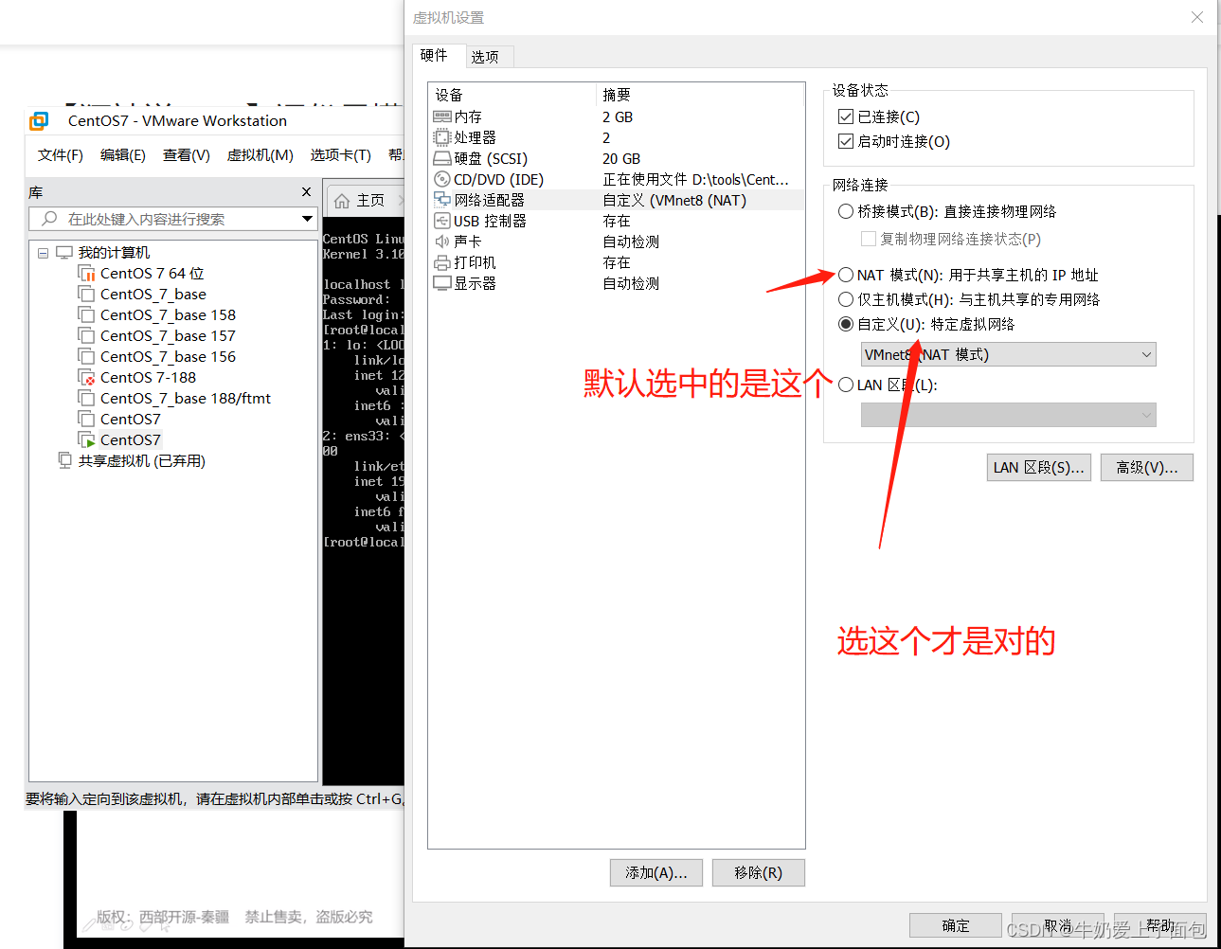The width and height of the screenshot is (1221, 949).
Task: Click the 我的计算机 computer icon
Action: pos(64,252)
